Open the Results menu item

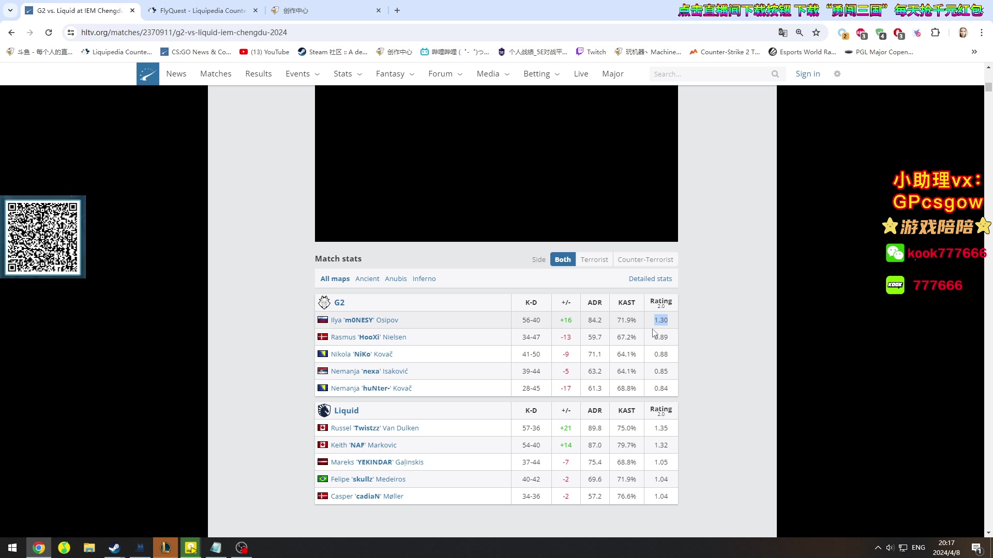point(259,74)
